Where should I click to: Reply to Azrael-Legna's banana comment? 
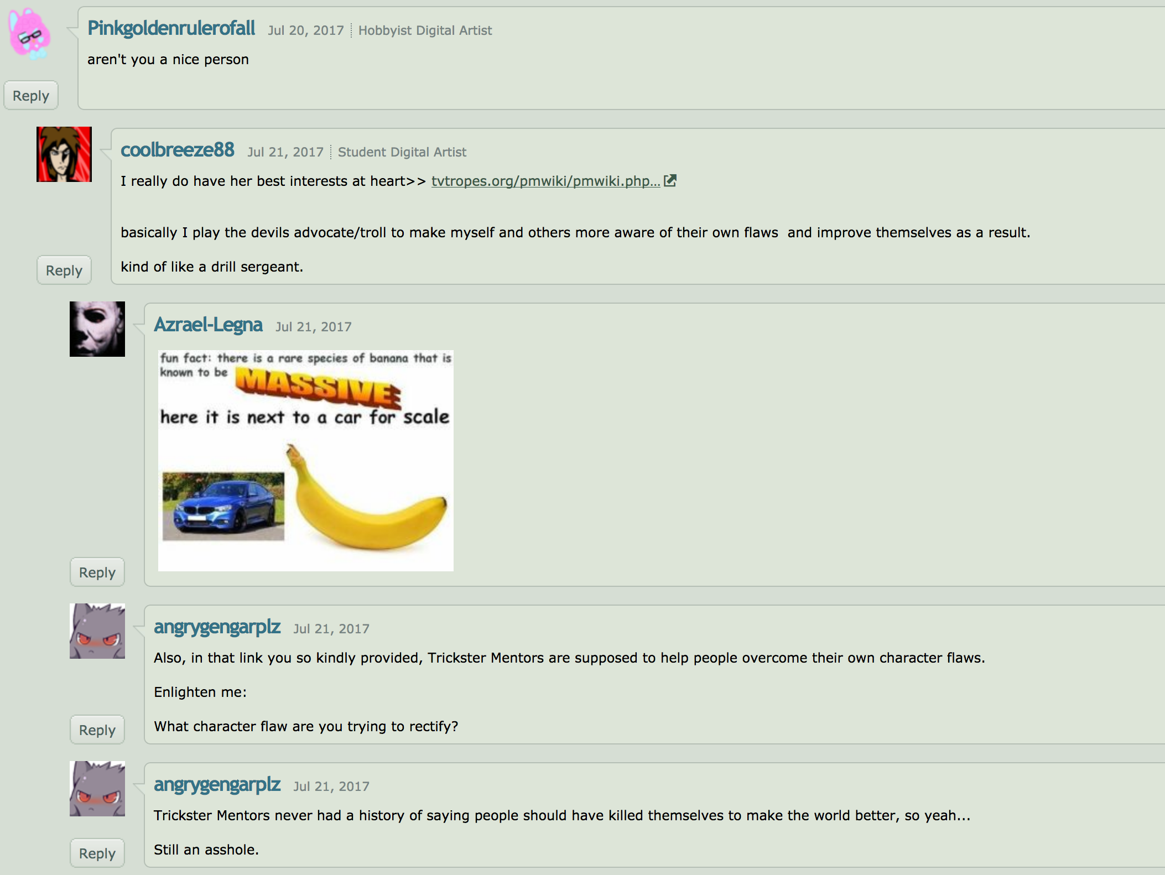pos(97,572)
